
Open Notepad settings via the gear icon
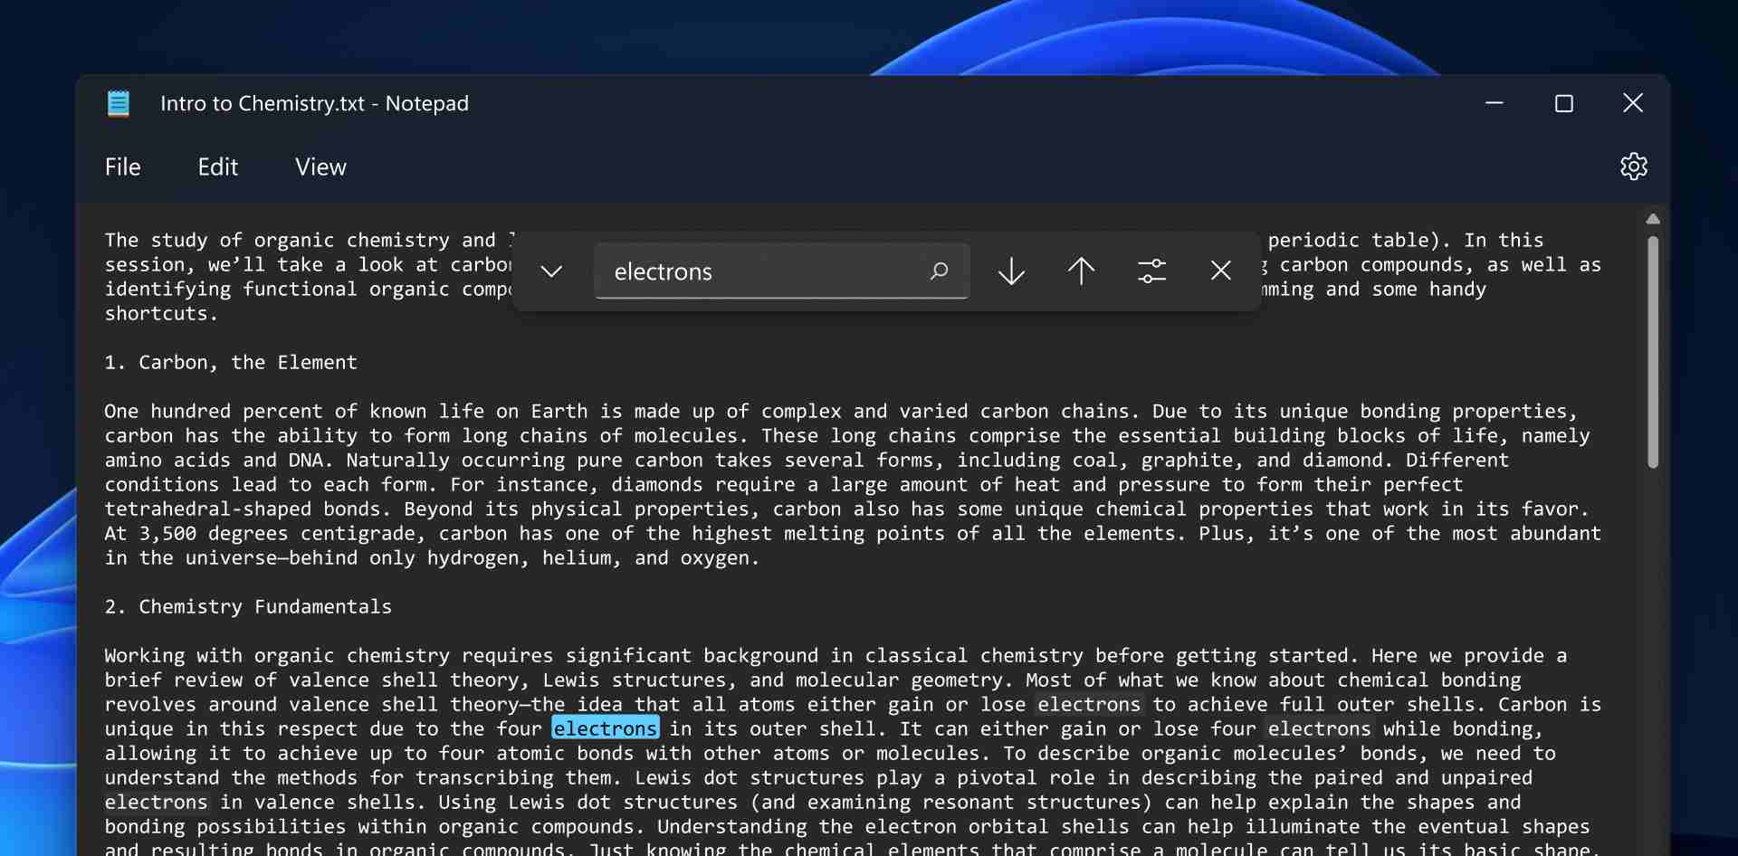pyautogui.click(x=1633, y=166)
